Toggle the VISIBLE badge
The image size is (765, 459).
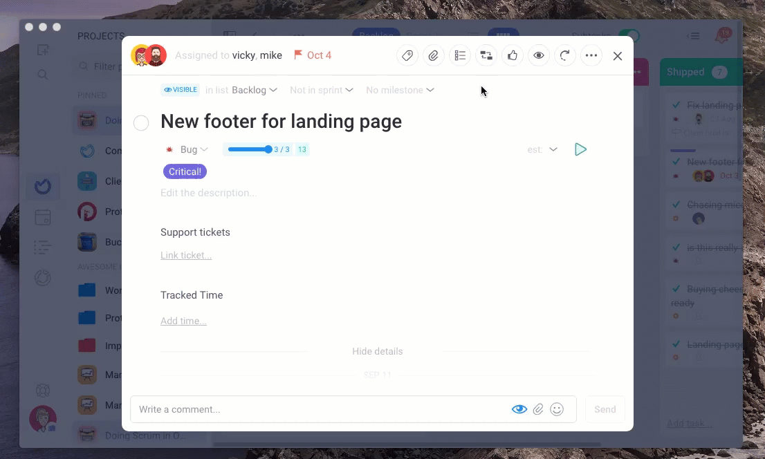pos(180,90)
